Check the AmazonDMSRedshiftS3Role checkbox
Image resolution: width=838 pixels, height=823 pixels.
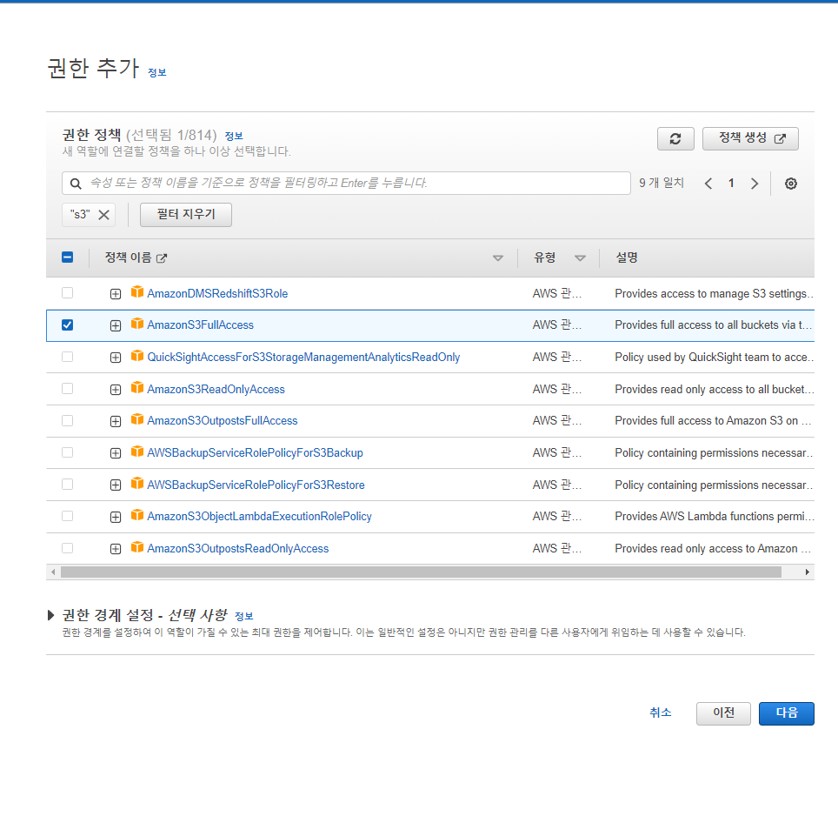67,292
